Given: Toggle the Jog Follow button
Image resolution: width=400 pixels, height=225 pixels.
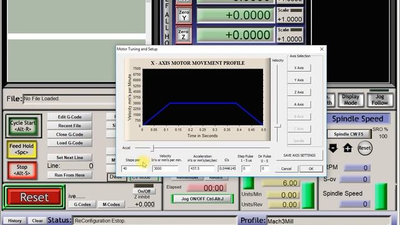Looking at the screenshot, I should coord(379,99).
